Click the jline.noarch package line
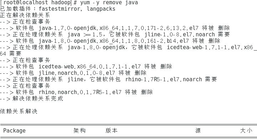257x140 pixels. point(73,73)
